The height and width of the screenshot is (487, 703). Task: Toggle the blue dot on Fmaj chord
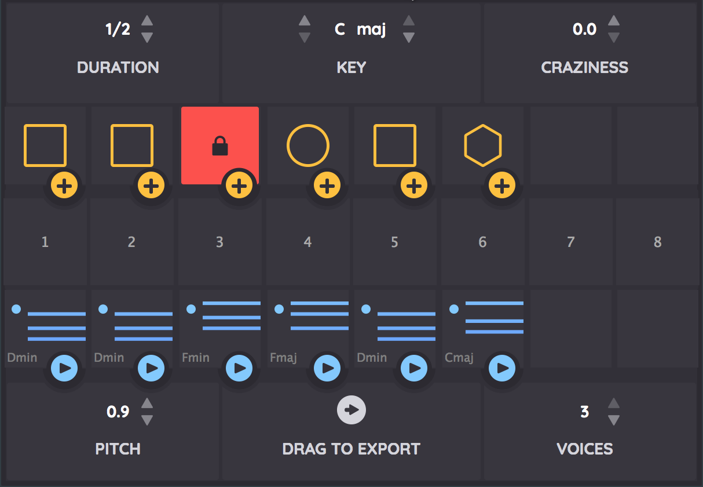click(279, 309)
